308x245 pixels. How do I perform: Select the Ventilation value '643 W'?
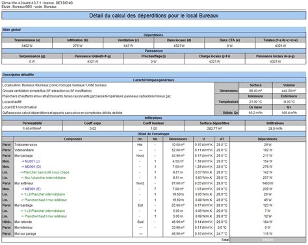point(128,45)
